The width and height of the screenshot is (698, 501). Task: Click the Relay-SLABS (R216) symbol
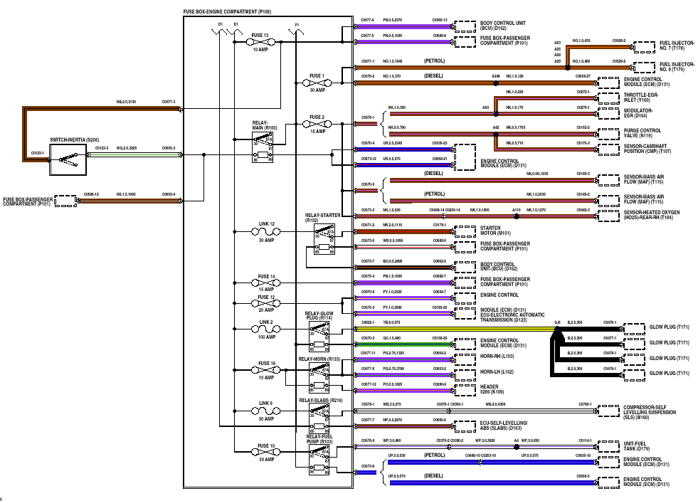tap(319, 418)
